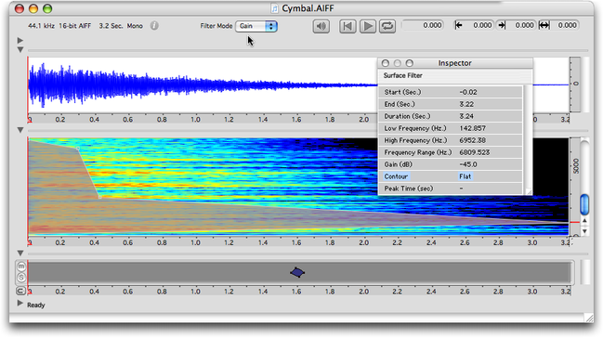Collapse the bottom lane disclosure triangle

click(20, 253)
